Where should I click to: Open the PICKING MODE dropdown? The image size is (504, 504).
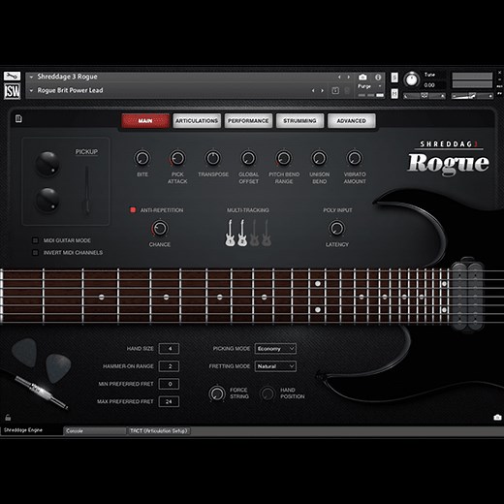[275, 349]
